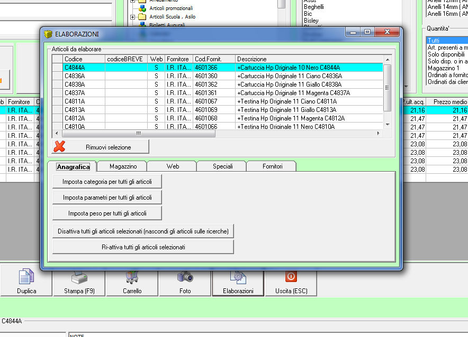The width and height of the screenshot is (468, 337).
Task: Click Rimuovi selezione button
Action: click(100, 147)
